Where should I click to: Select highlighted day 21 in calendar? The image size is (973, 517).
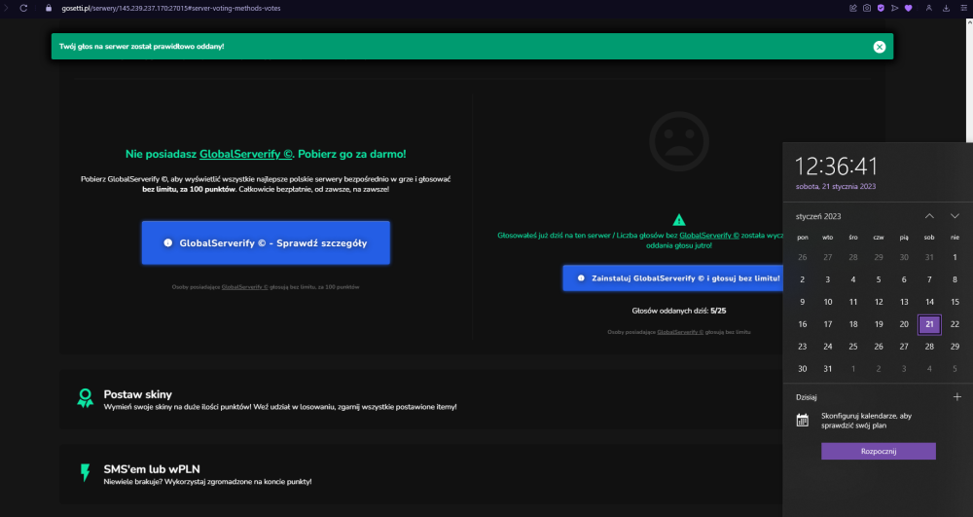tap(929, 324)
